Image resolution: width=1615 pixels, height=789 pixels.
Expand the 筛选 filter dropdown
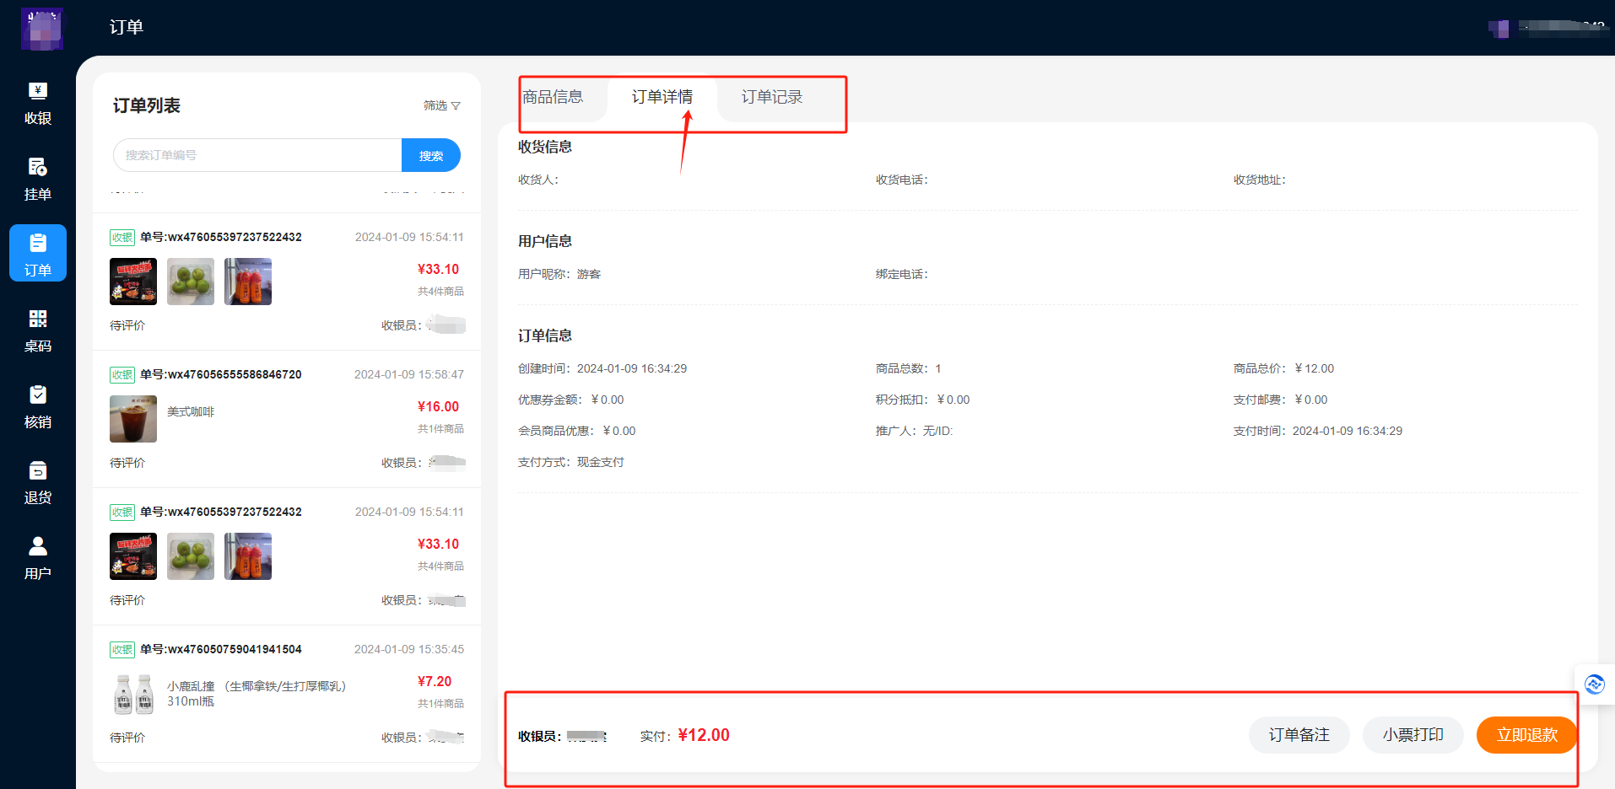(x=441, y=105)
